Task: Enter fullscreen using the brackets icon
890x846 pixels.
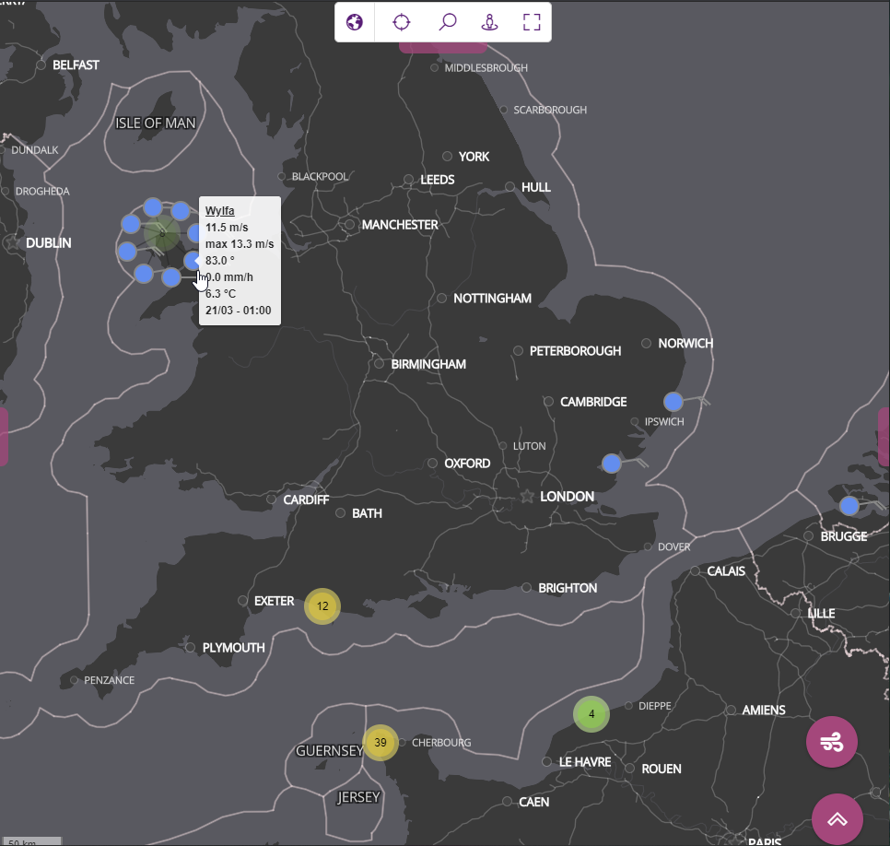Action: [x=532, y=22]
